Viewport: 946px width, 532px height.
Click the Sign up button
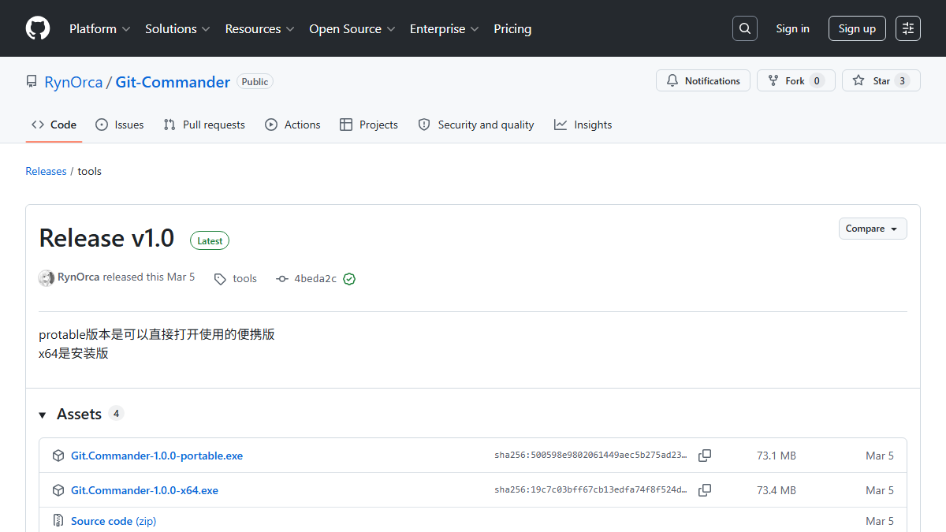857,28
